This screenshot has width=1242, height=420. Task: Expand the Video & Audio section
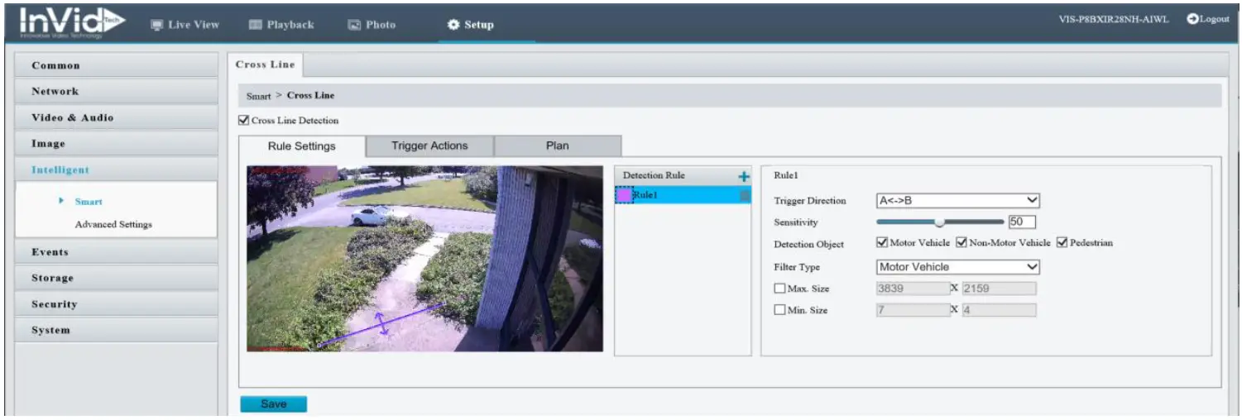pos(117,117)
